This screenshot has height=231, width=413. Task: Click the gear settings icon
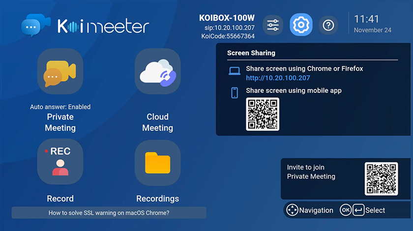tap(301, 25)
